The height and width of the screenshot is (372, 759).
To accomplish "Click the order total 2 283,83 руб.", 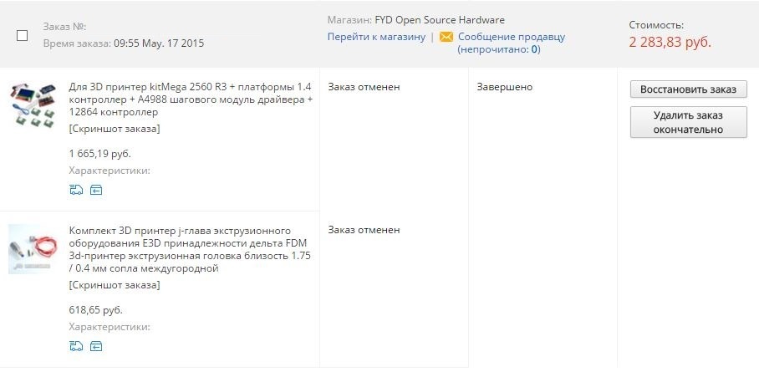I will pos(670,42).
